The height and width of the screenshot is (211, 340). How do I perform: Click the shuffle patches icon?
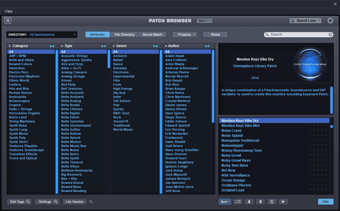click(238, 202)
